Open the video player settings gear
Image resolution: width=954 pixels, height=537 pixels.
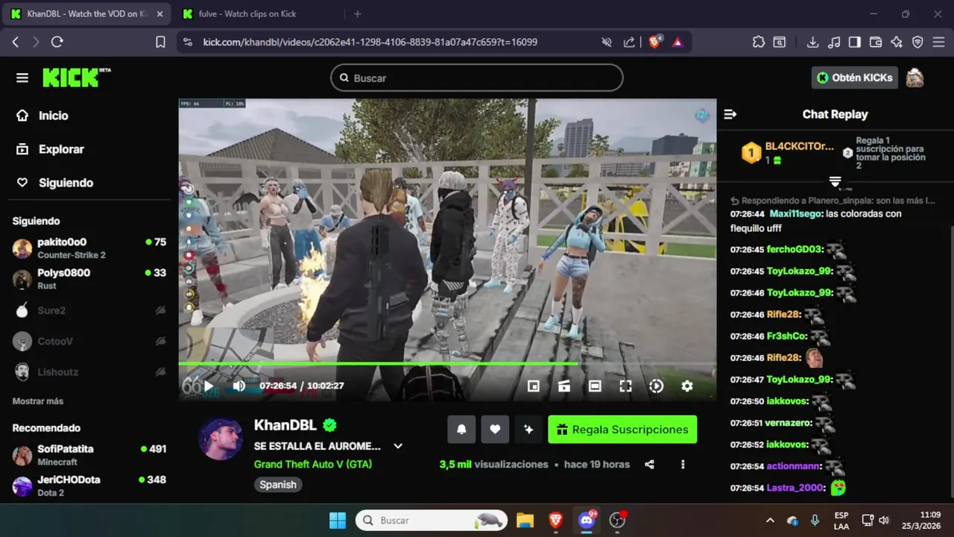(x=686, y=386)
